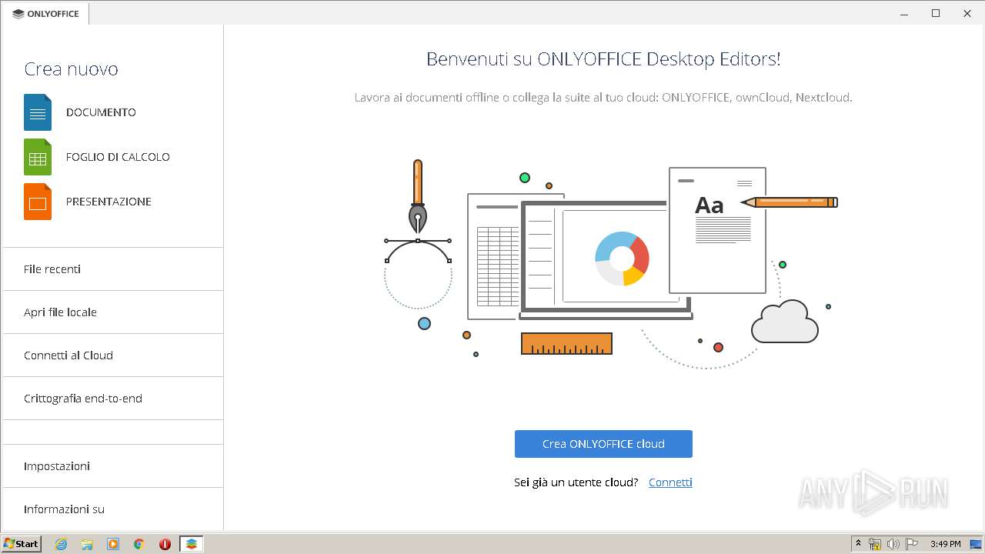Click the Crea ONLYOFFICE cloud button

click(x=603, y=444)
